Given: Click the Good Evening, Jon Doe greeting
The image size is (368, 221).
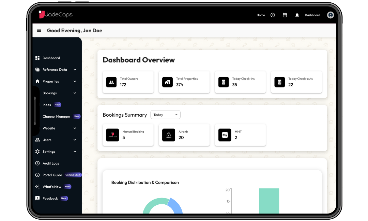Looking at the screenshot, I should [x=75, y=31].
